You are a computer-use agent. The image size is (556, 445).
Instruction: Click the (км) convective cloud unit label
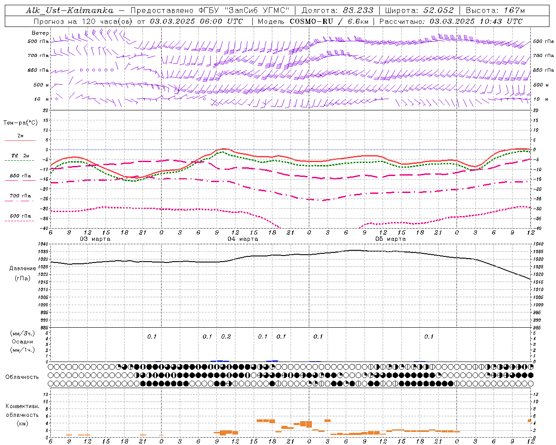pyautogui.click(x=22, y=424)
